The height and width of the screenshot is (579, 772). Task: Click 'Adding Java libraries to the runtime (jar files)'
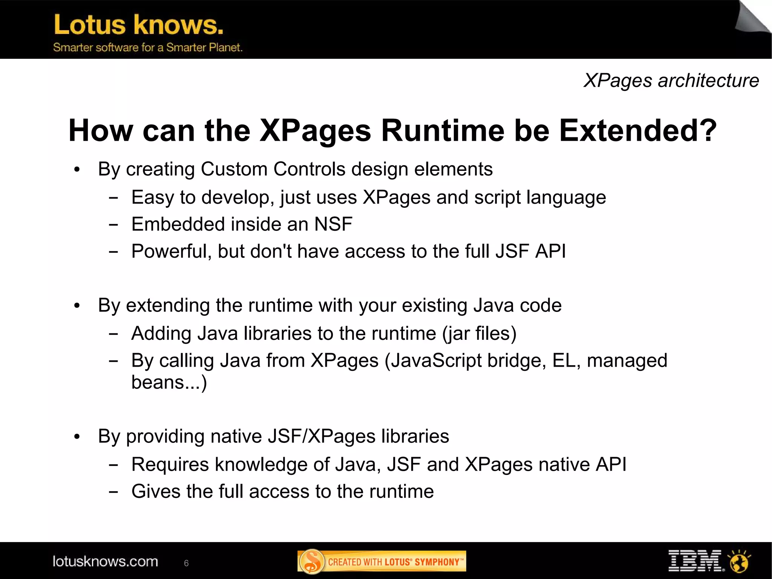coord(324,334)
